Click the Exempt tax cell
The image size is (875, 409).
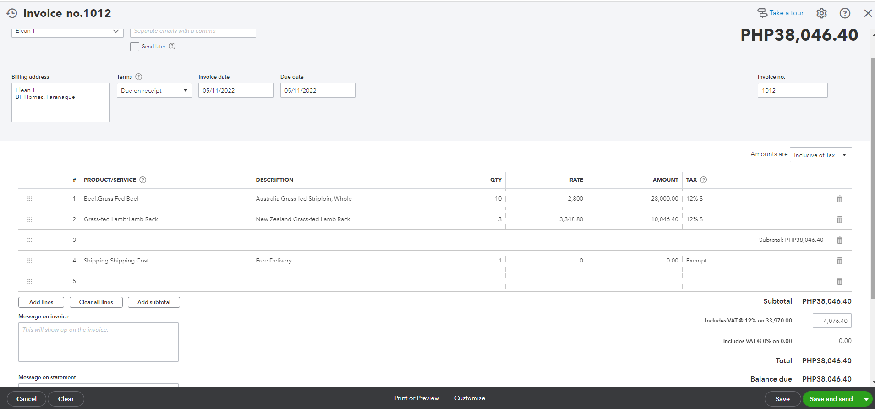[755, 261]
